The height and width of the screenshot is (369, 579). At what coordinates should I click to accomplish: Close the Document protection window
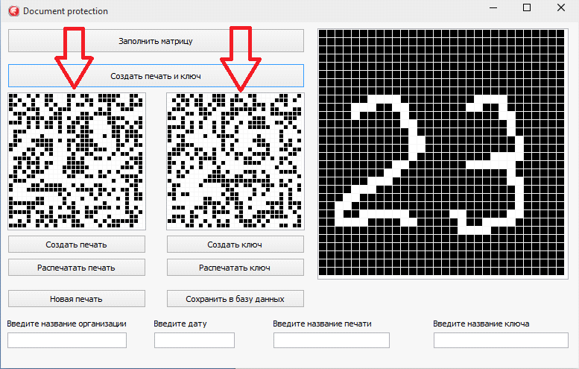tap(561, 7)
